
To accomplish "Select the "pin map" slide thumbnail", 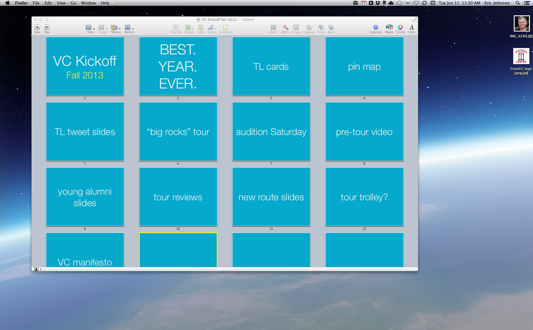I will [364, 66].
